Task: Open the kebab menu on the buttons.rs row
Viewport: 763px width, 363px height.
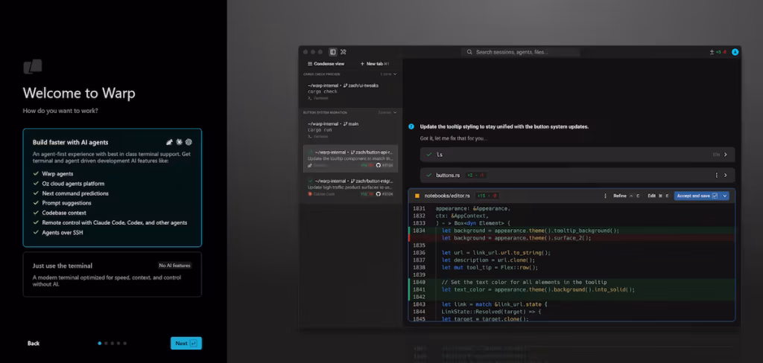Action: [x=716, y=175]
